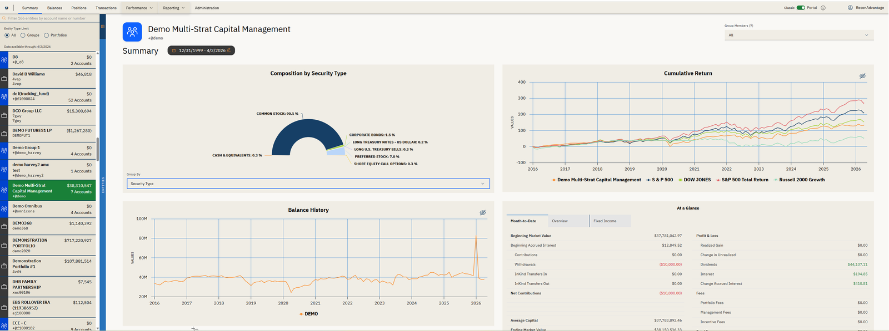Click the 12/31/1999 - 4/2/2026 date range button
889x331 pixels.
(x=201, y=50)
